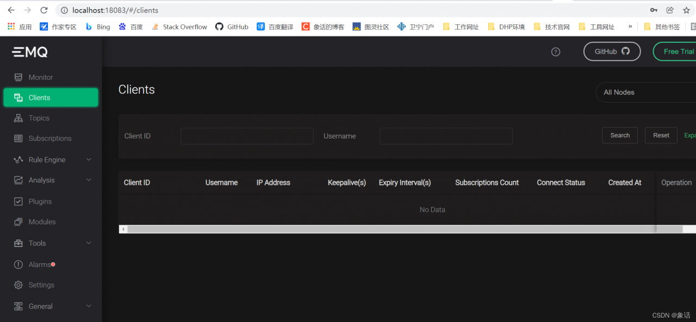The height and width of the screenshot is (322, 696).
Task: Click the Modules icon
Action: (x=18, y=222)
